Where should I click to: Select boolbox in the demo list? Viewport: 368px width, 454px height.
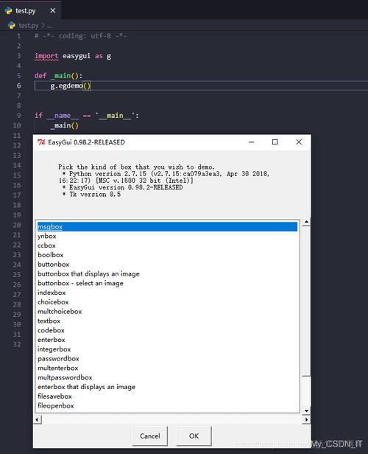(x=167, y=255)
